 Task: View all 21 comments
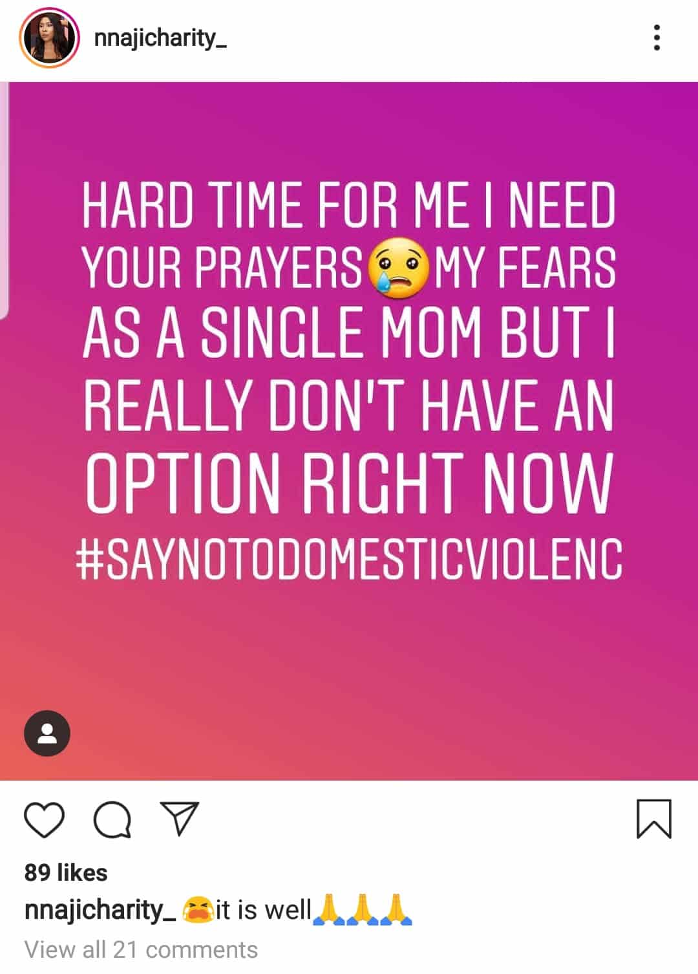point(141,949)
